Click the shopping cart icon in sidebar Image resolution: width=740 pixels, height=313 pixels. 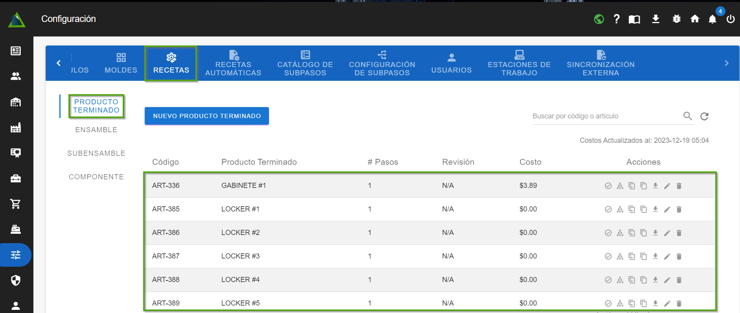[x=16, y=204]
